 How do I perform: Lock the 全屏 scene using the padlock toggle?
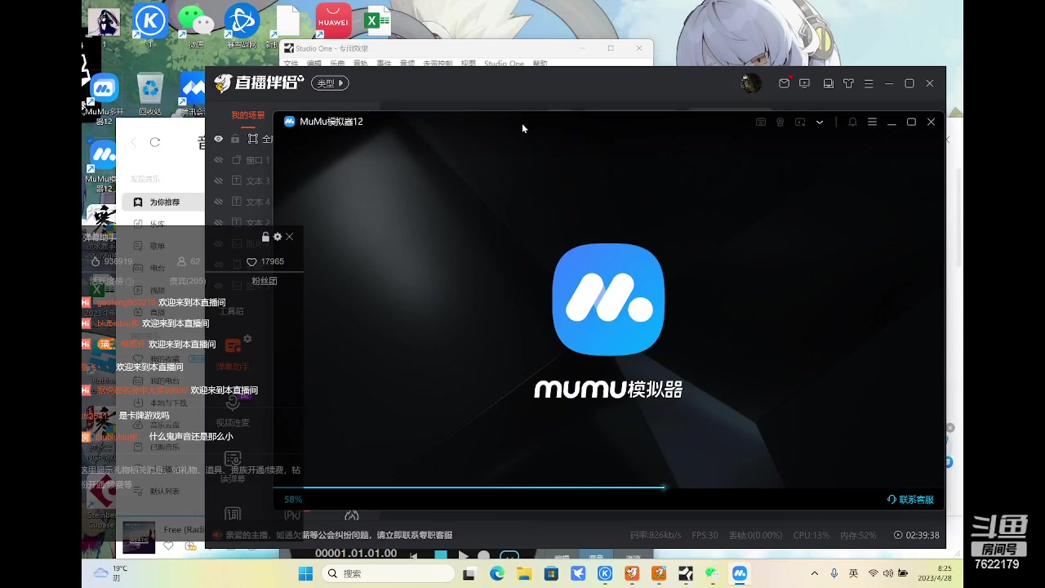(x=234, y=138)
